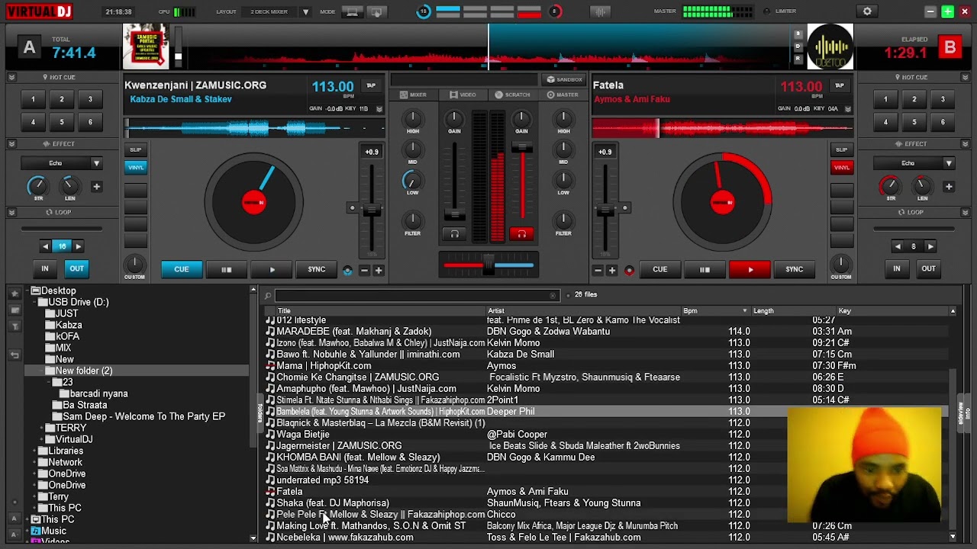Select the laptop mode icon in top bar
Screen dimensions: 977x549
pyautogui.click(x=352, y=11)
